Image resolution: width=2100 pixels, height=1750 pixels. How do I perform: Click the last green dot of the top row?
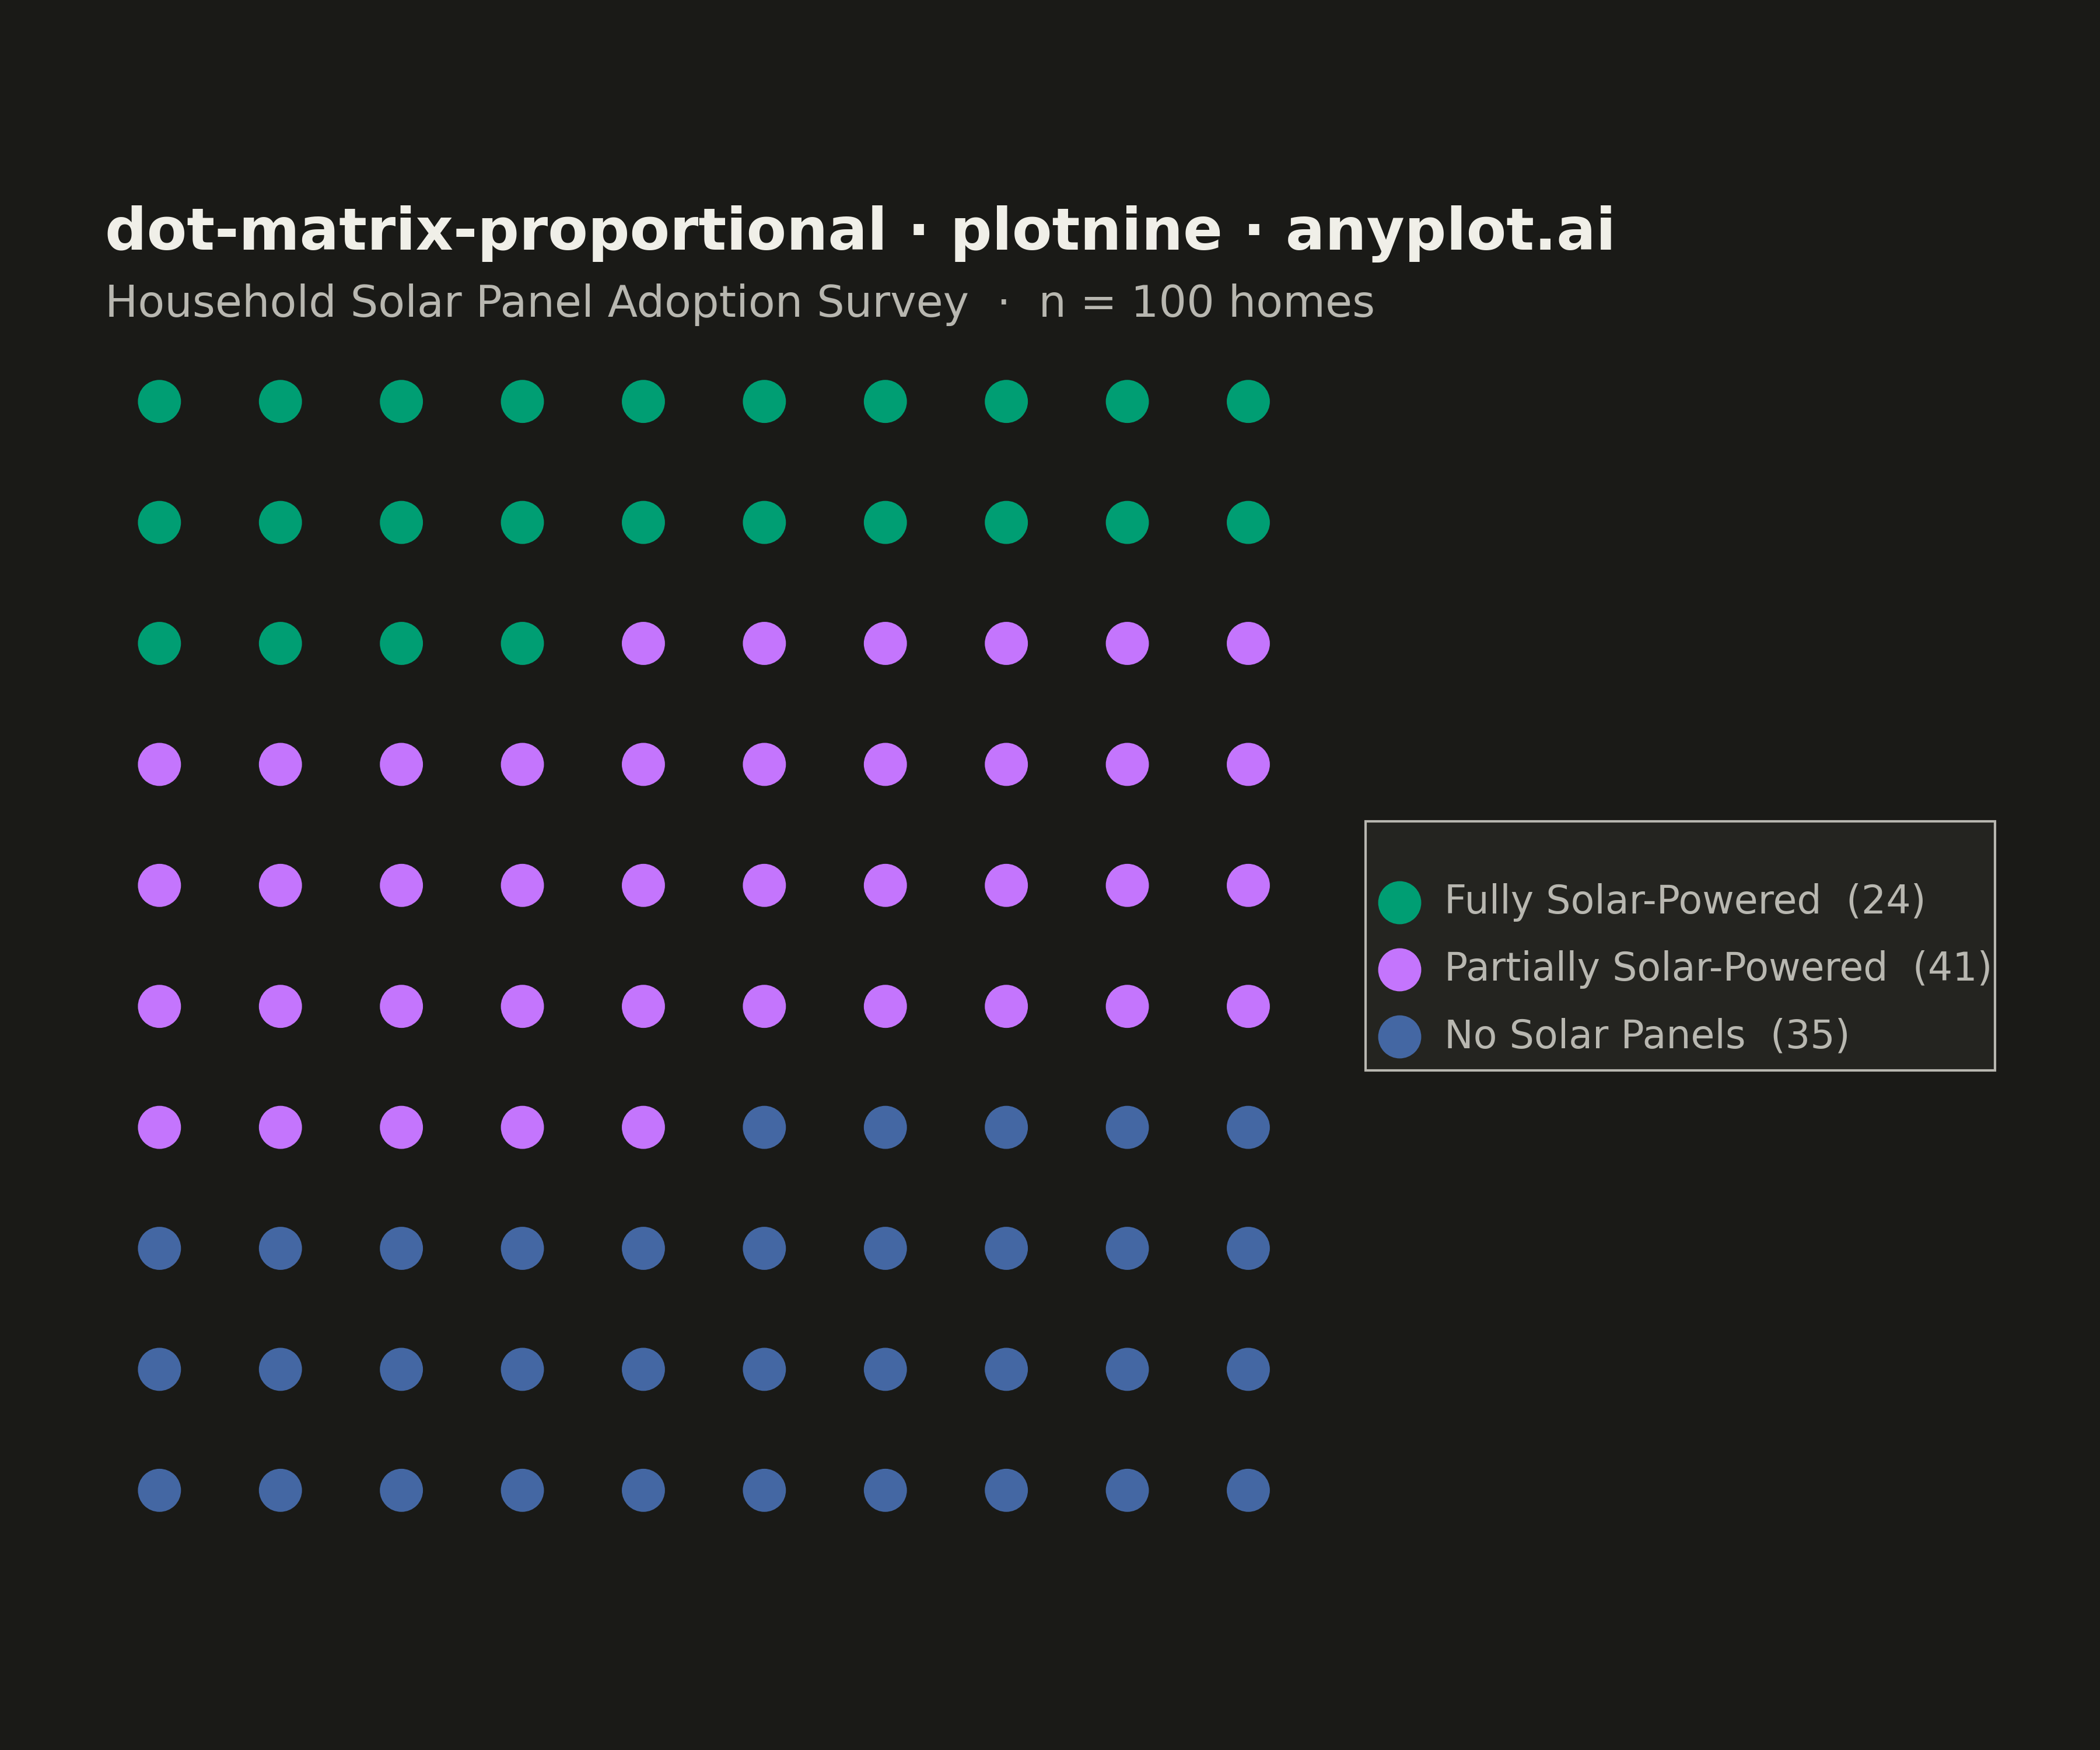[x=1248, y=401]
